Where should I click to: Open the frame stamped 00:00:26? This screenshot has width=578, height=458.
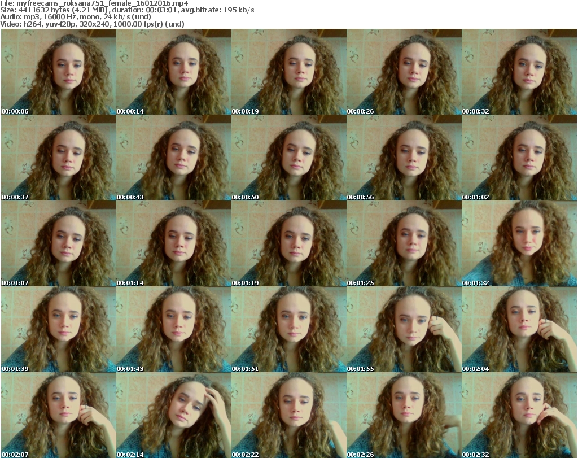pos(404,72)
